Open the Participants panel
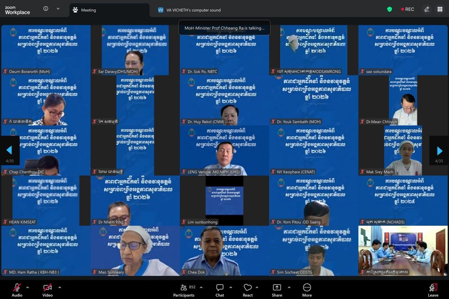 click(x=184, y=290)
